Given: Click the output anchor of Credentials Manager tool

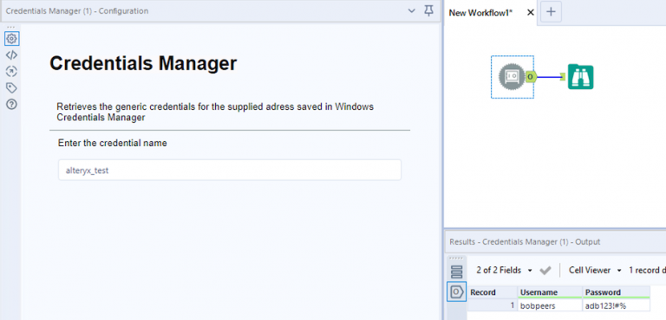Looking at the screenshot, I should [x=531, y=77].
